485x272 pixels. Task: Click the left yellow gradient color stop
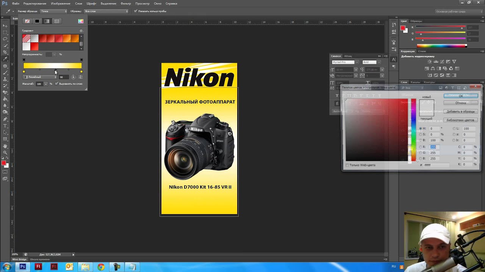24,71
